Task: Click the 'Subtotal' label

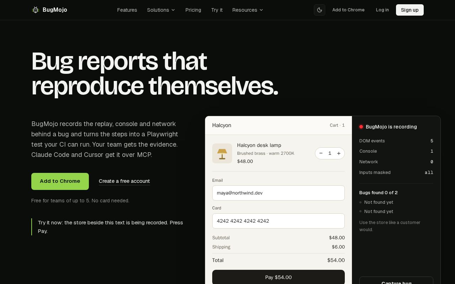Action: (221, 238)
